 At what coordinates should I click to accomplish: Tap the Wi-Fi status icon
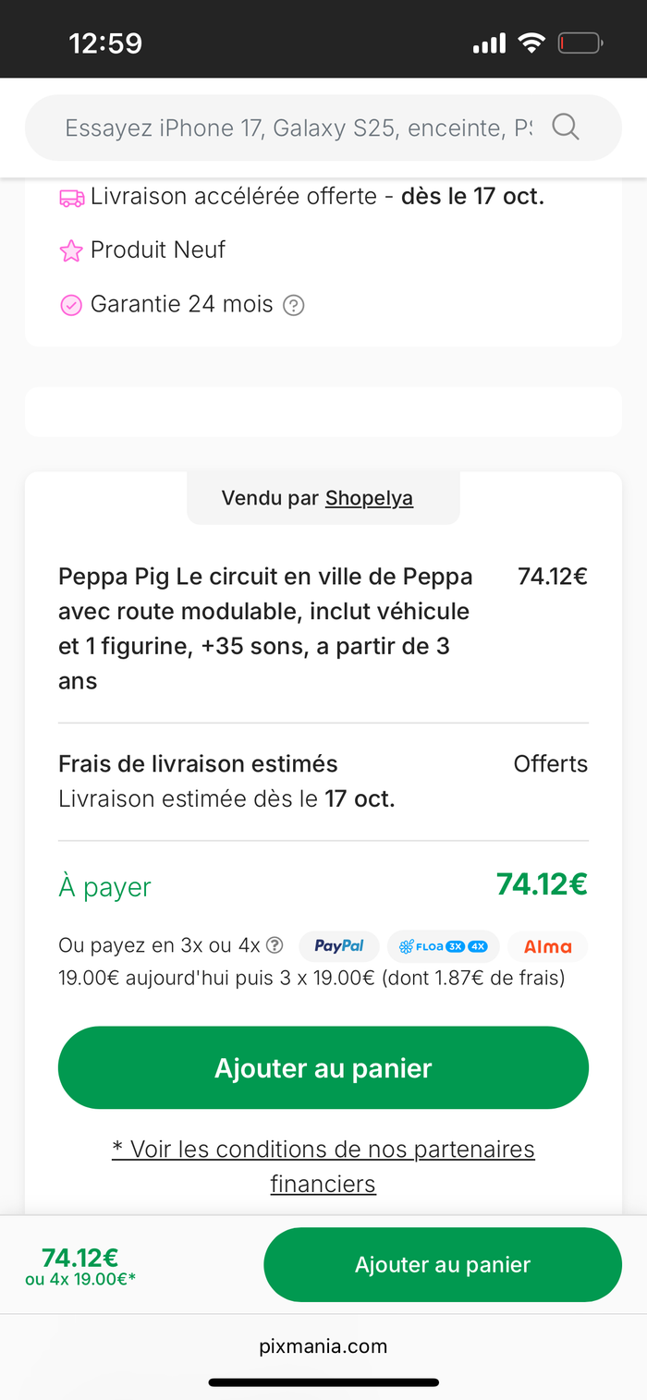pos(531,43)
